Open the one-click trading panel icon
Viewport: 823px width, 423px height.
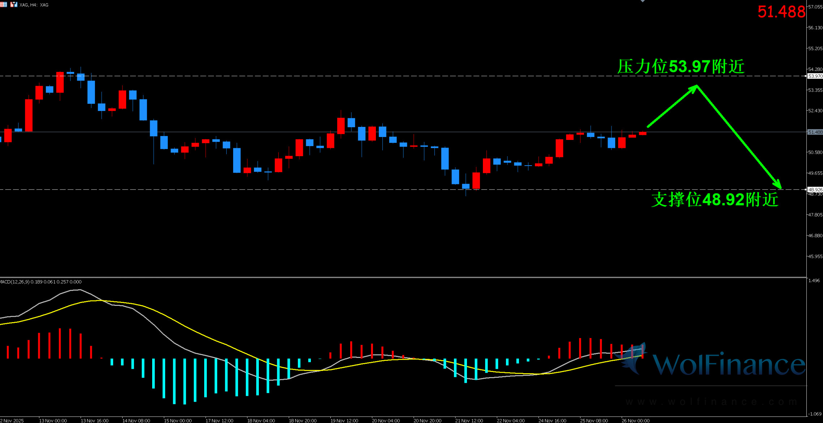(13, 5)
